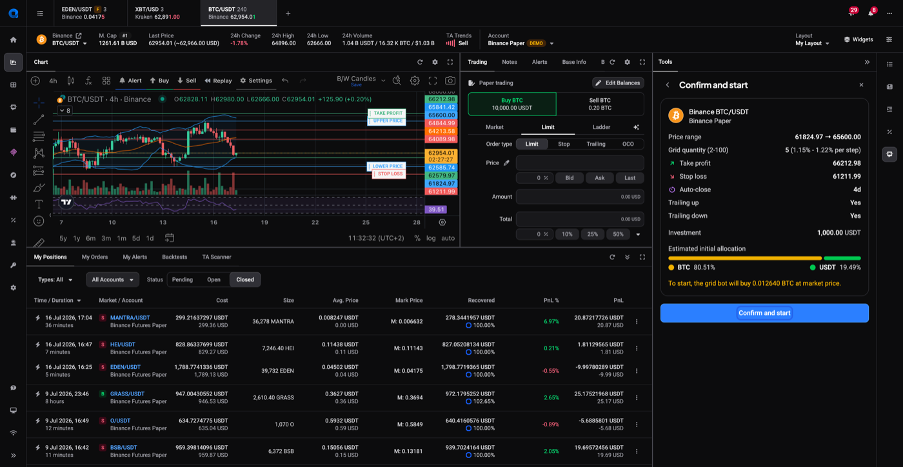The height and width of the screenshot is (467, 903).
Task: Open chart layout grid selector
Action: pos(106,81)
